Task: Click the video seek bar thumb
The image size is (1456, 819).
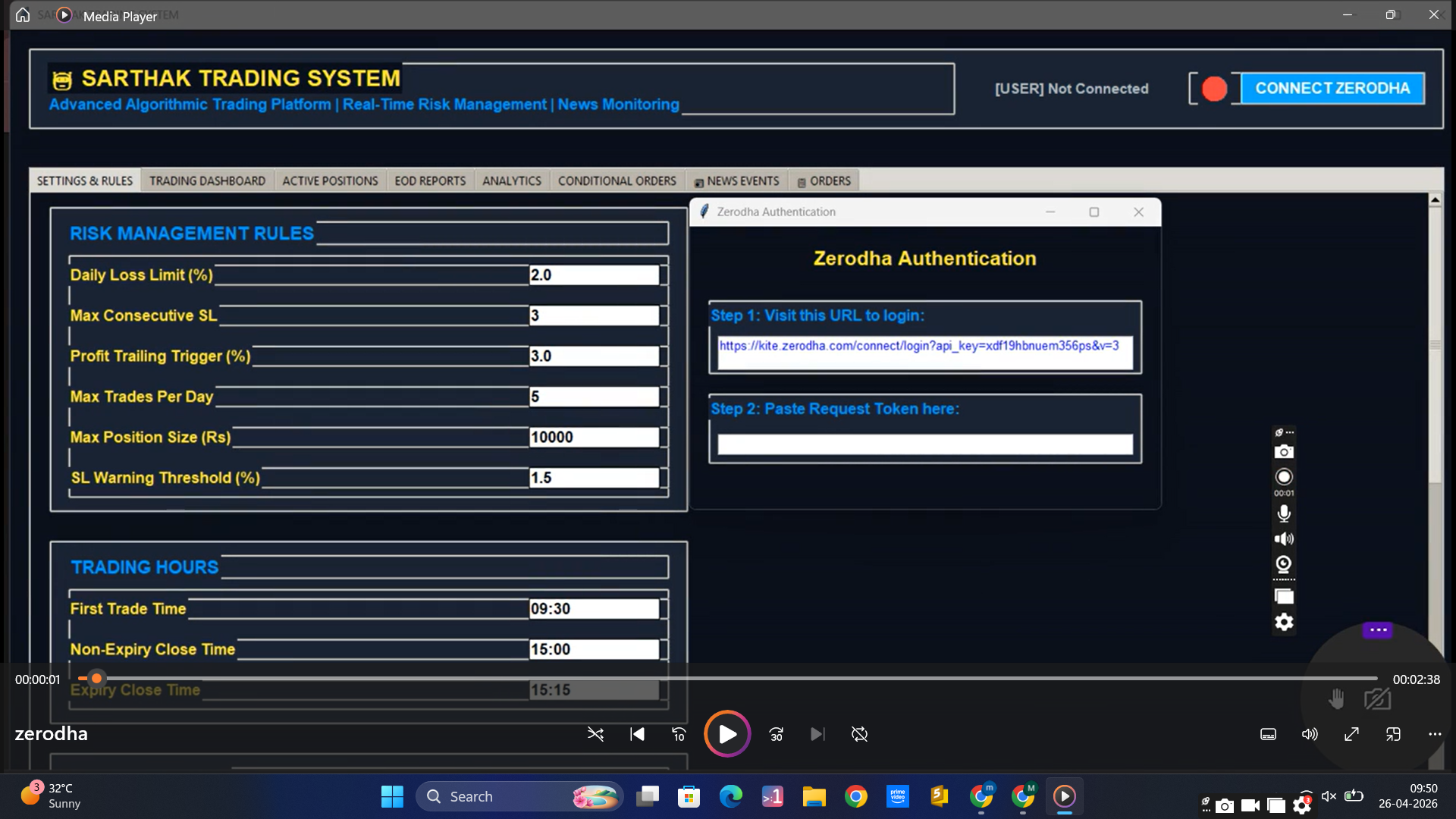Action: (96, 679)
